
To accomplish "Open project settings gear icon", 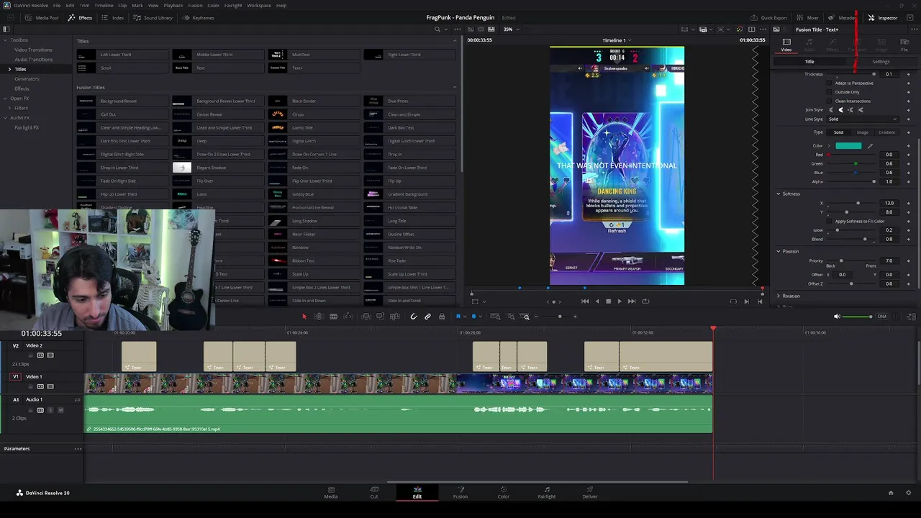I will pyautogui.click(x=909, y=493).
